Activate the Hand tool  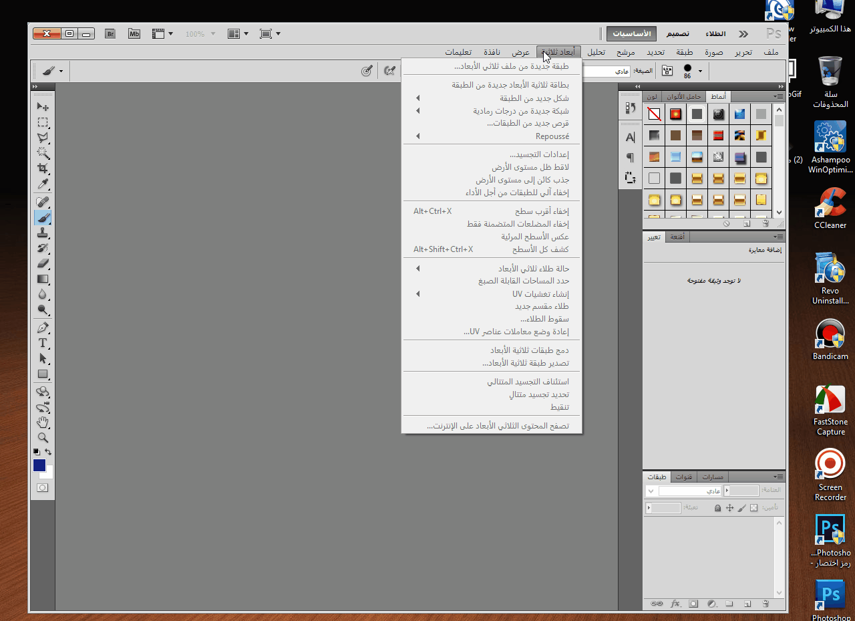tap(43, 422)
